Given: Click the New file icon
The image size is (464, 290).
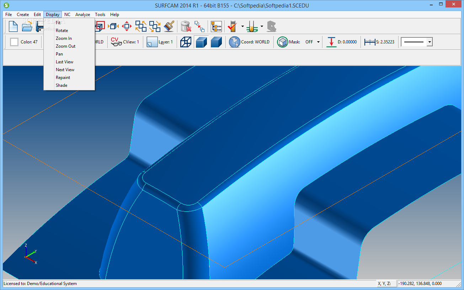Looking at the screenshot, I should 13,26.
